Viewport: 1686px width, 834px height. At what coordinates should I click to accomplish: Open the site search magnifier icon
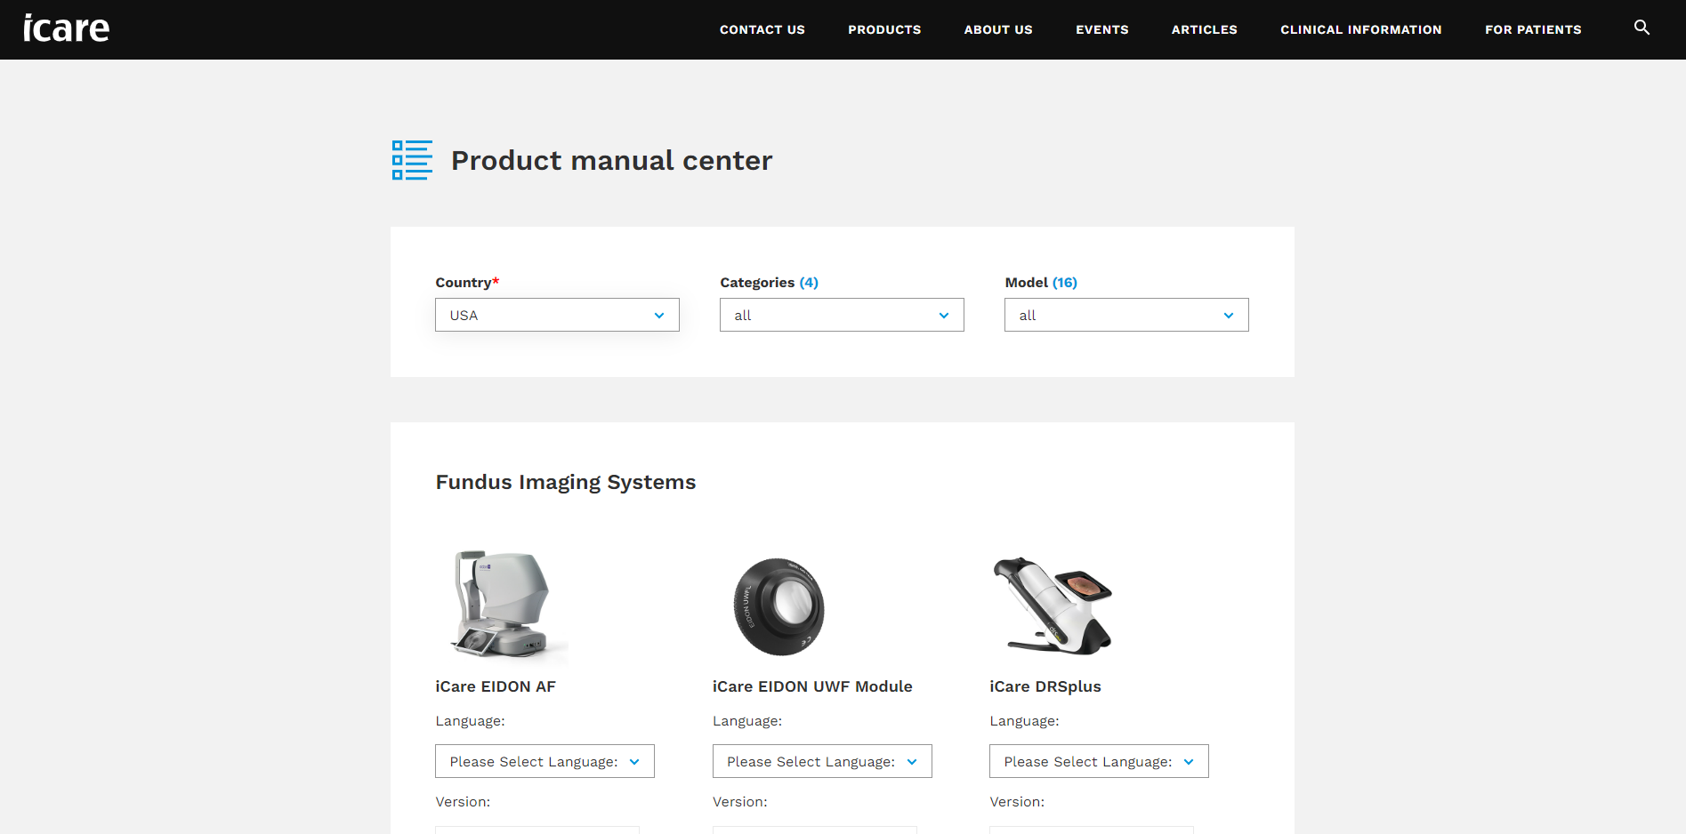1642,28
